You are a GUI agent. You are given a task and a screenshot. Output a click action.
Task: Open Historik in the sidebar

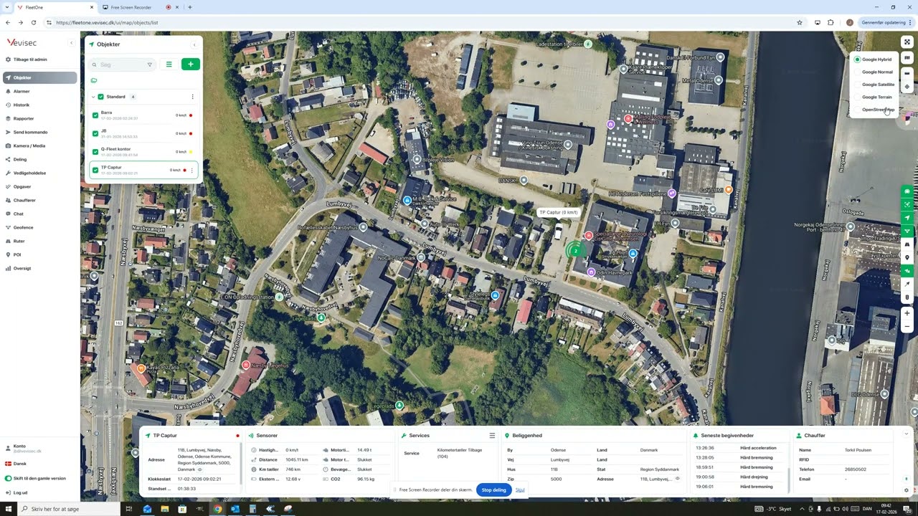click(40, 105)
